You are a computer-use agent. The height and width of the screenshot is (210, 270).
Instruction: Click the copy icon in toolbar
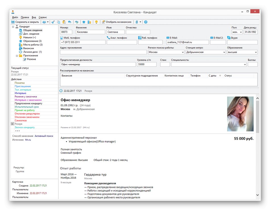[x=59, y=22]
